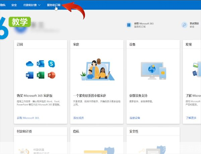201x154 pixels.
Task: Click the 获取设备支持 heading
Action: tap(138, 96)
